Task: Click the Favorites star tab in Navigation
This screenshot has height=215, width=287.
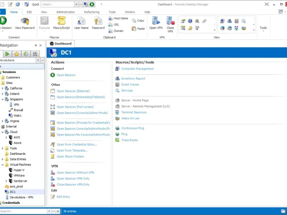Action: [x=17, y=54]
